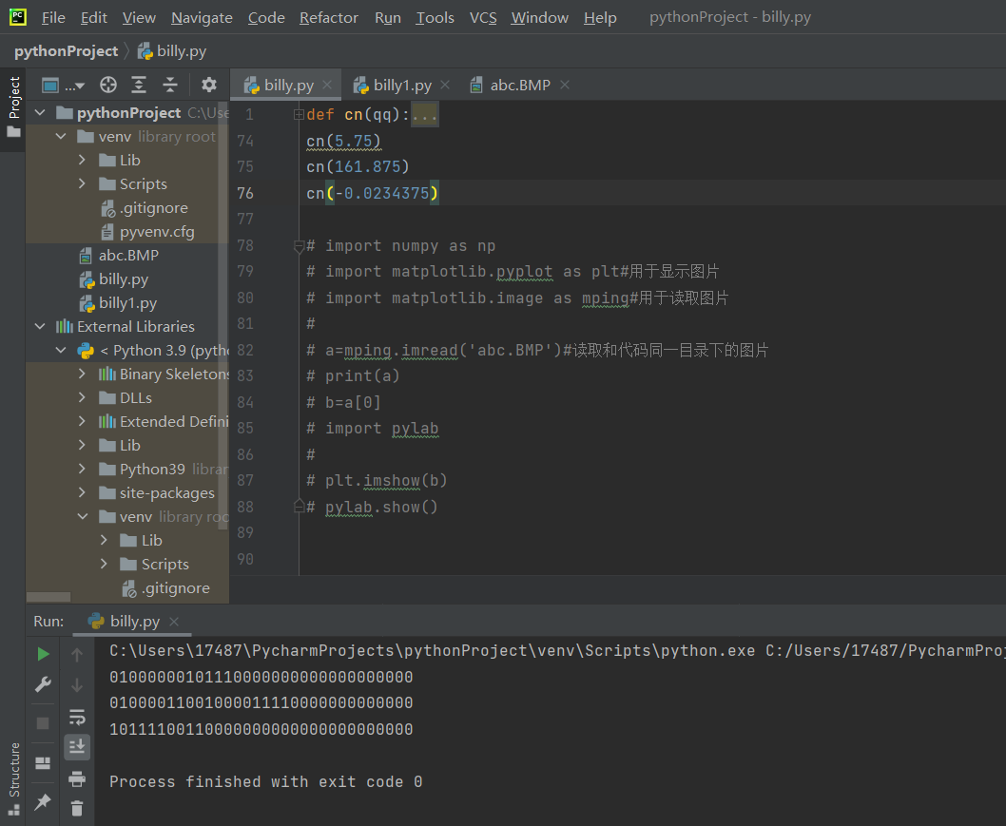
Task: Place cursor on line cn(161.875)
Action: pyautogui.click(x=358, y=166)
